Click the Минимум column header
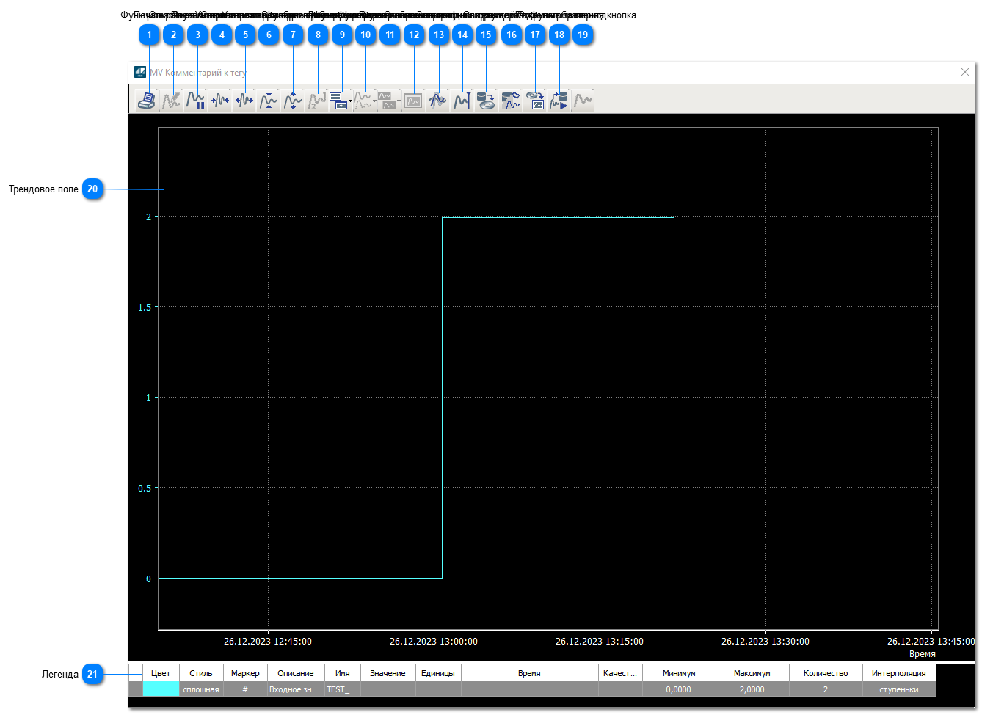982x715 pixels. (x=679, y=673)
